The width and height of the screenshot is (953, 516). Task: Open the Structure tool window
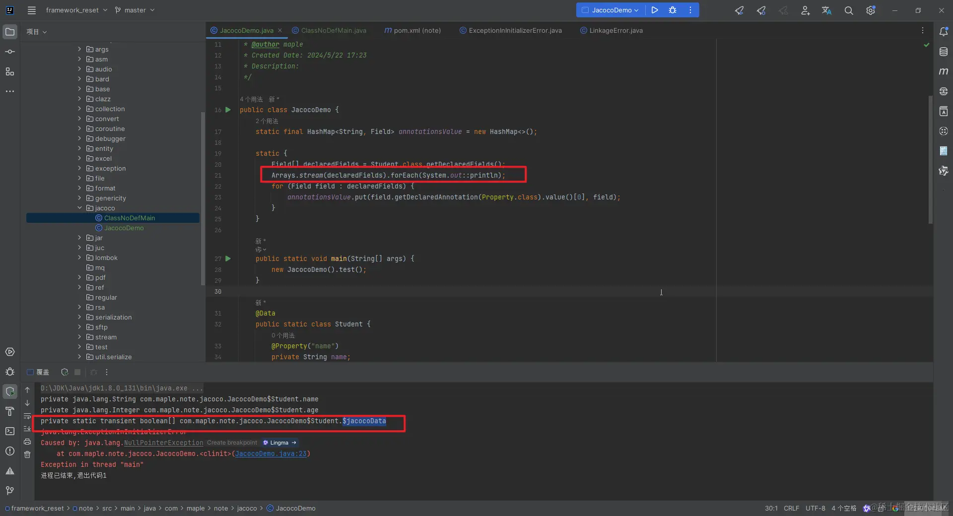coord(10,71)
